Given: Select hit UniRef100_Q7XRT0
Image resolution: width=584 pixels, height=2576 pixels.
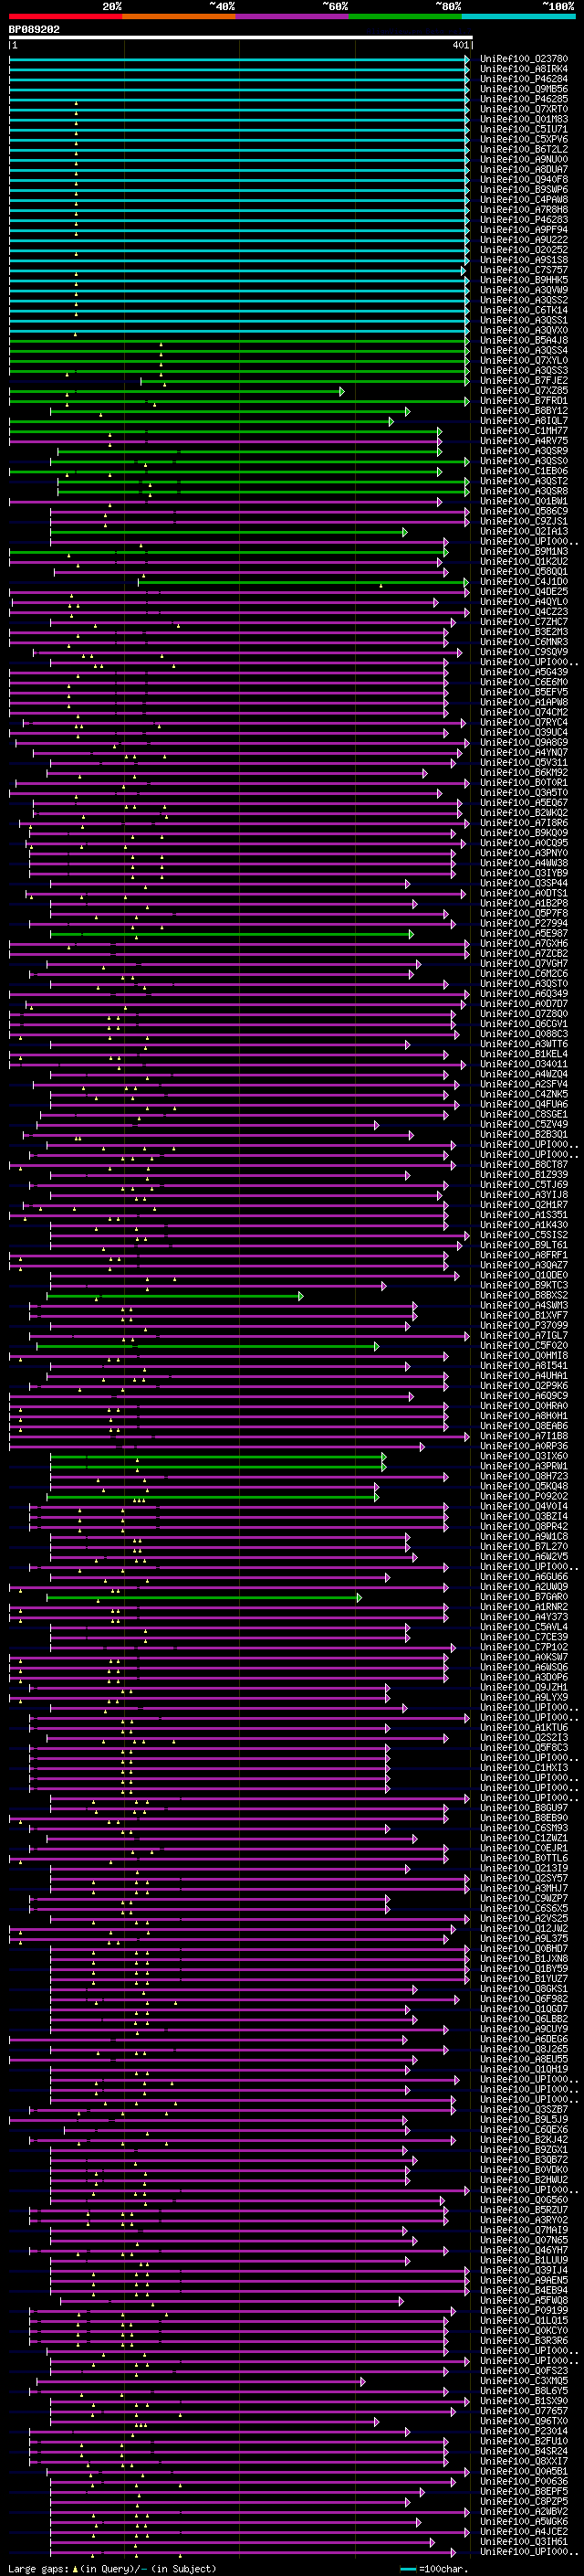Looking at the screenshot, I should (x=523, y=109).
